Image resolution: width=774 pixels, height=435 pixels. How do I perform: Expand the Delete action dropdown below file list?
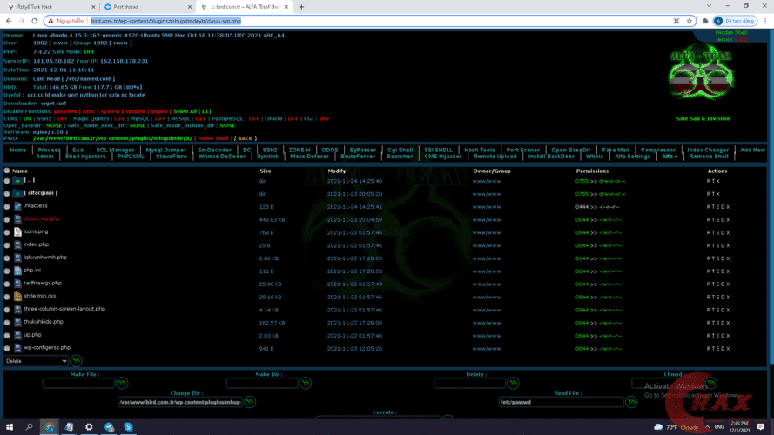pyautogui.click(x=36, y=360)
